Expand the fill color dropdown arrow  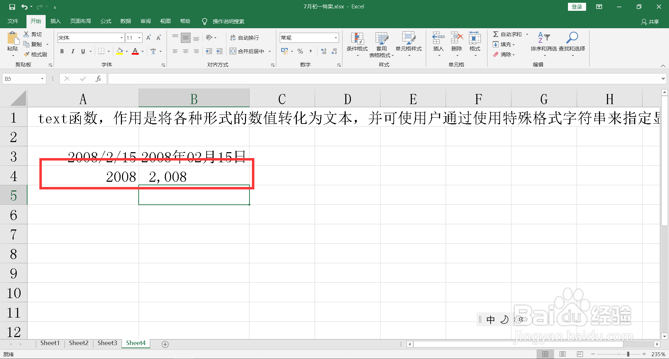point(126,51)
